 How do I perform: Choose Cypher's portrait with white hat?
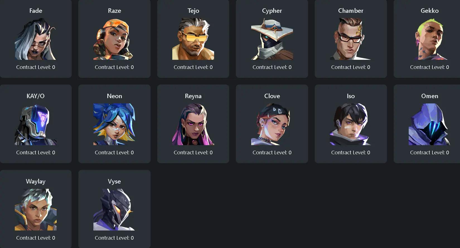click(272, 39)
